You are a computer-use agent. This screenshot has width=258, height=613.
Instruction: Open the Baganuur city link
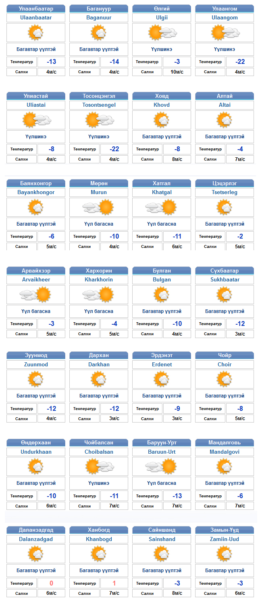point(99,17)
